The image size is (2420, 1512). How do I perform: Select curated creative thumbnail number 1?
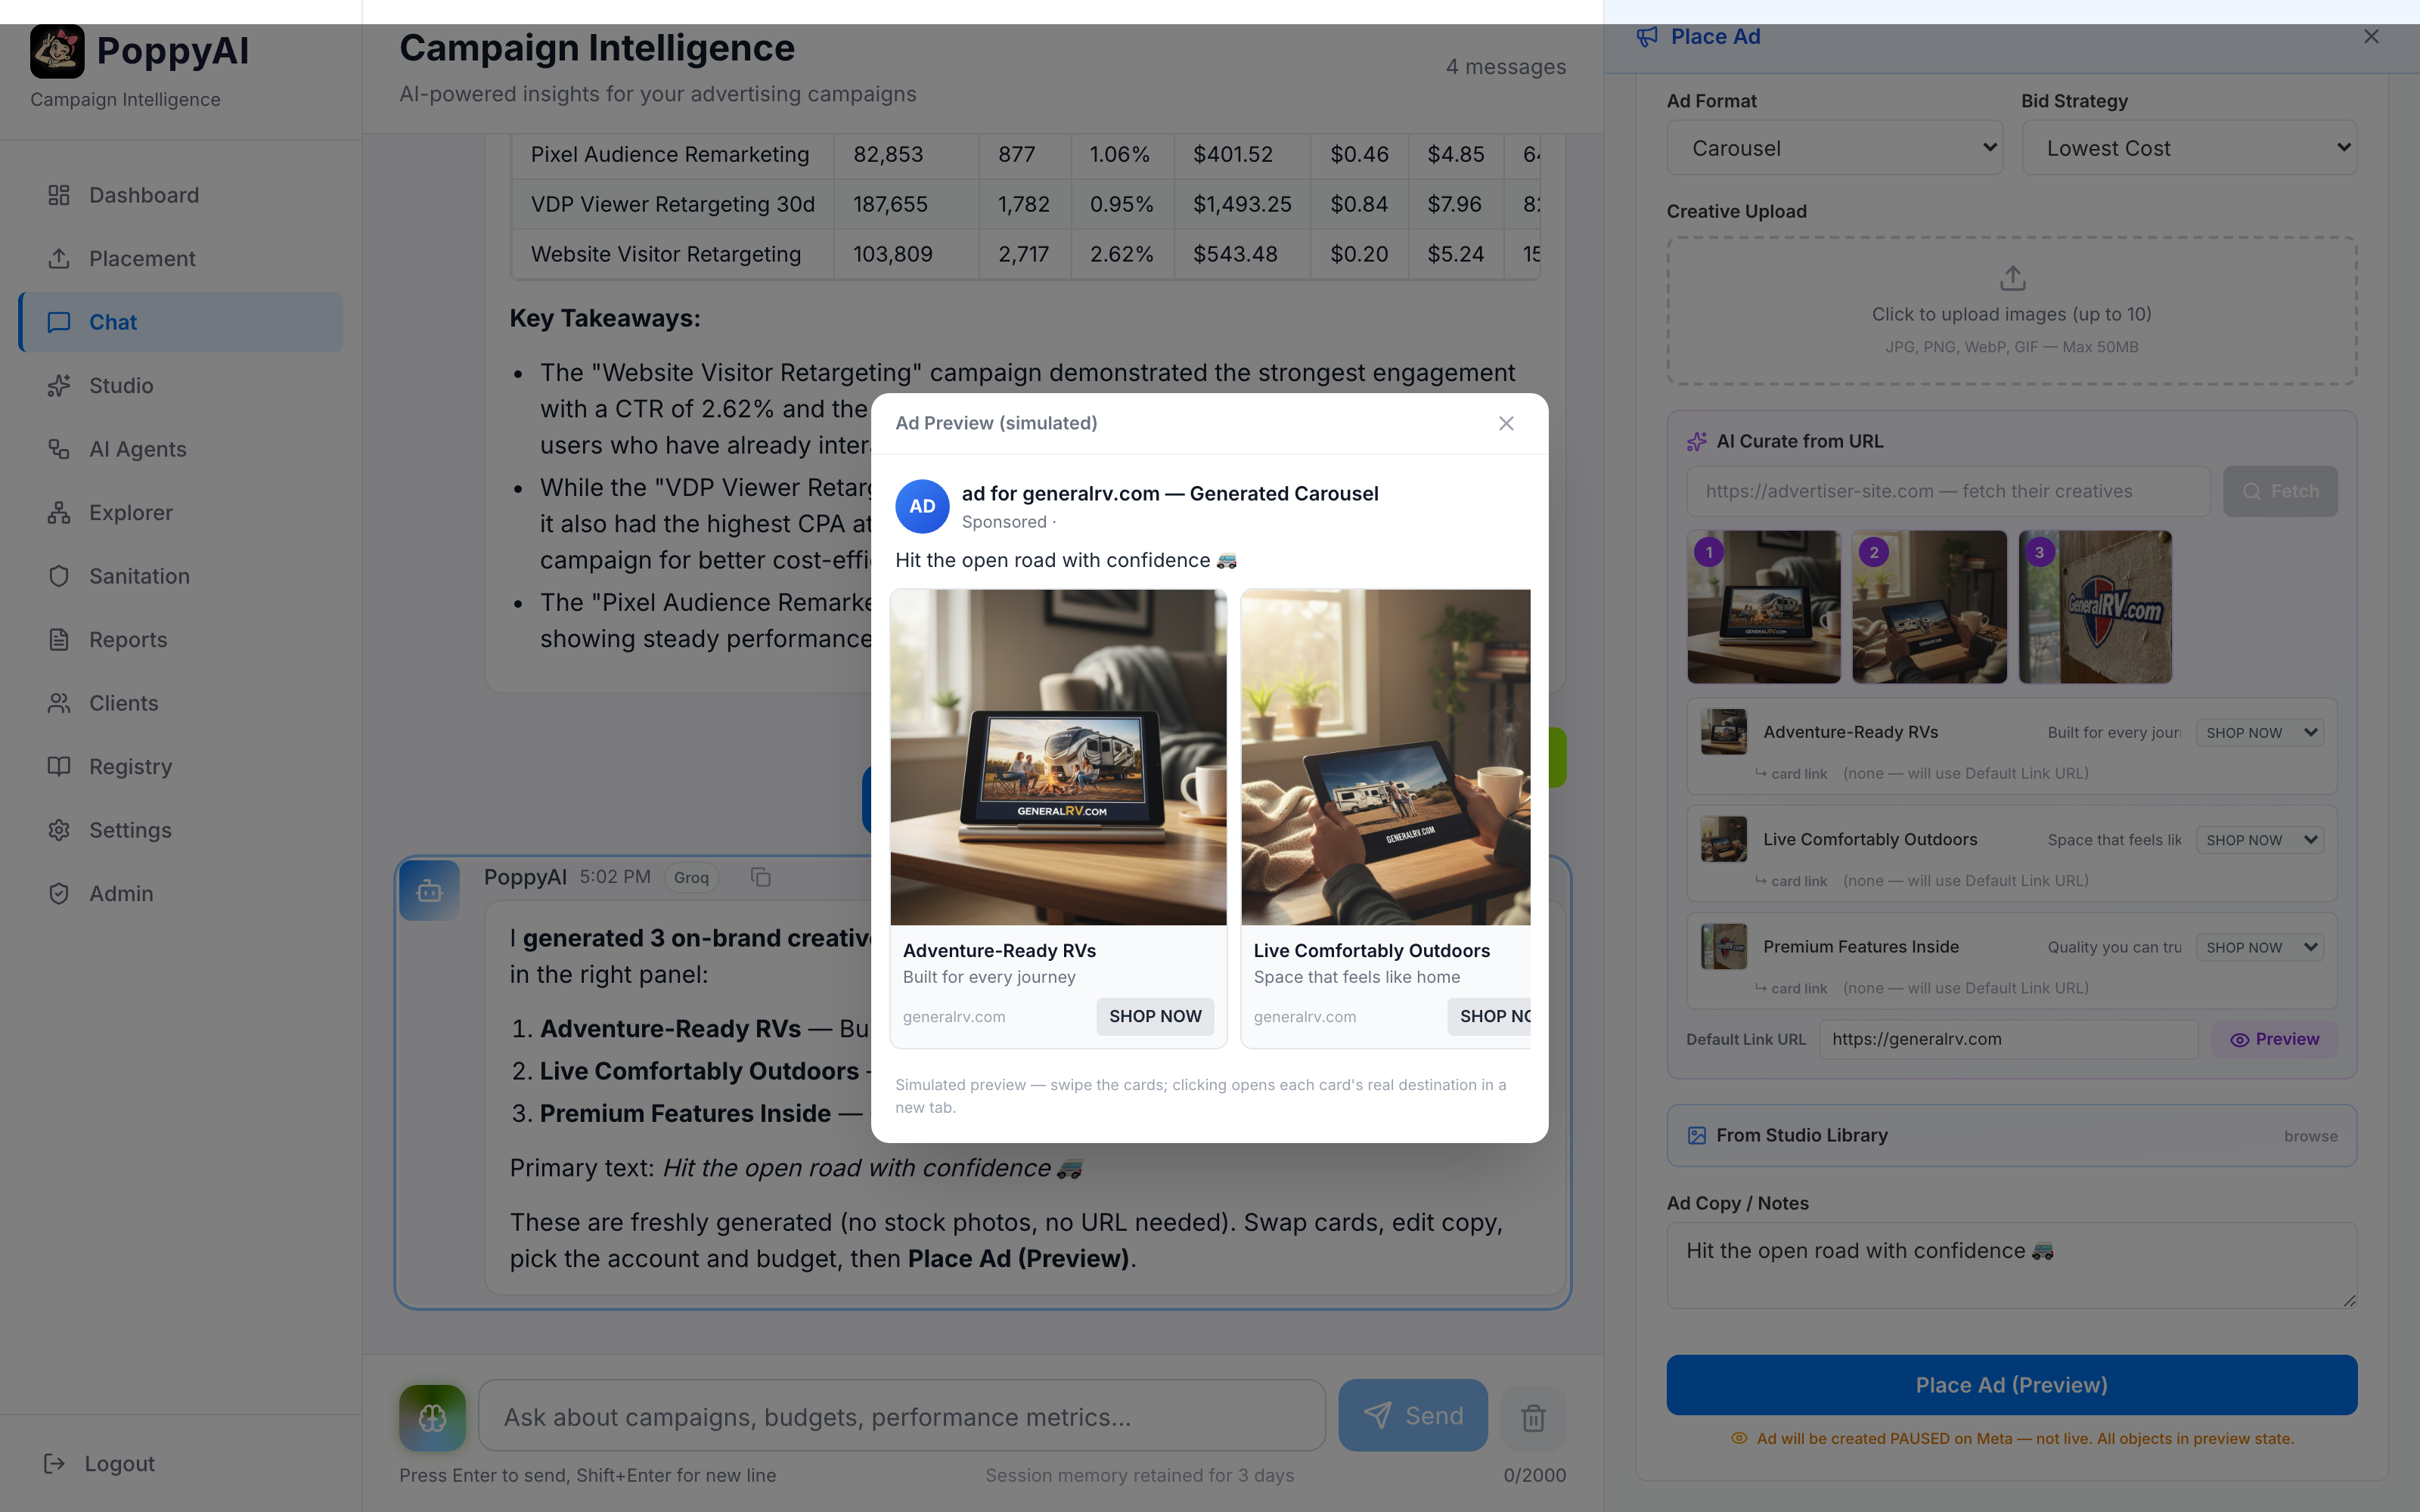pyautogui.click(x=1764, y=607)
